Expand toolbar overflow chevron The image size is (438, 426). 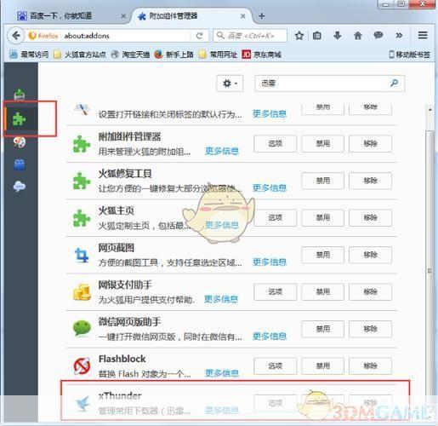(x=399, y=36)
